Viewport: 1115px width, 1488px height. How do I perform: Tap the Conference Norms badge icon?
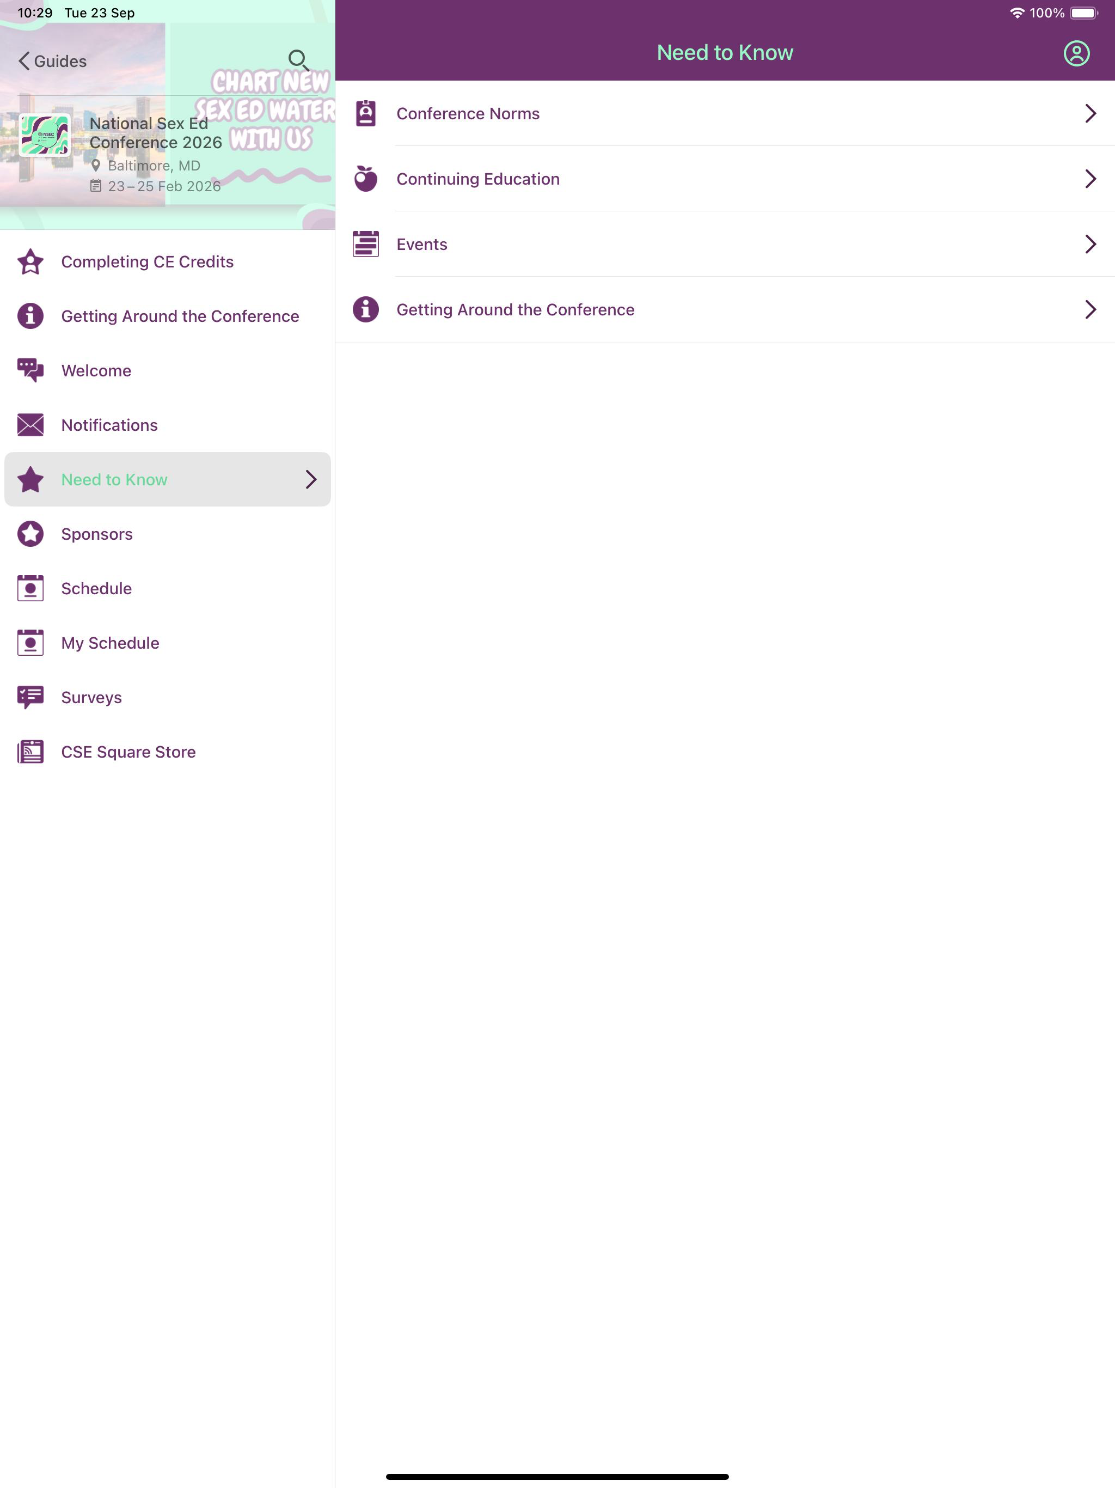pos(366,114)
